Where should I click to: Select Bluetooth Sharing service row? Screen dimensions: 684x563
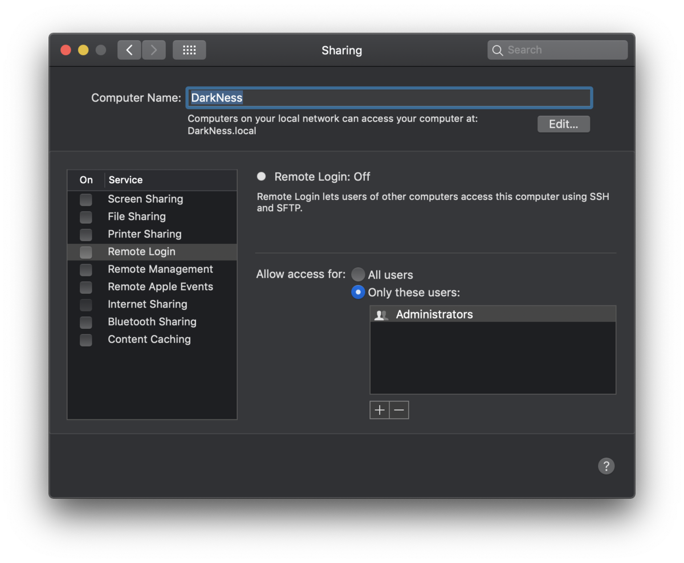pos(152,323)
